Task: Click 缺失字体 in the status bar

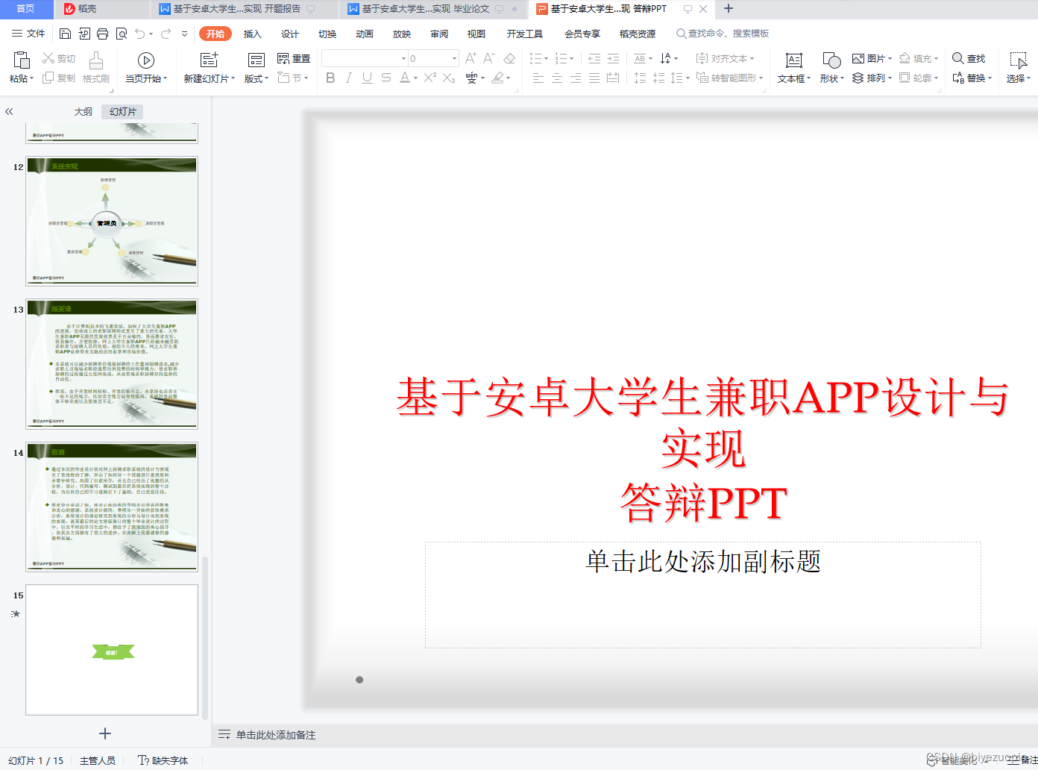Action: (x=168, y=760)
